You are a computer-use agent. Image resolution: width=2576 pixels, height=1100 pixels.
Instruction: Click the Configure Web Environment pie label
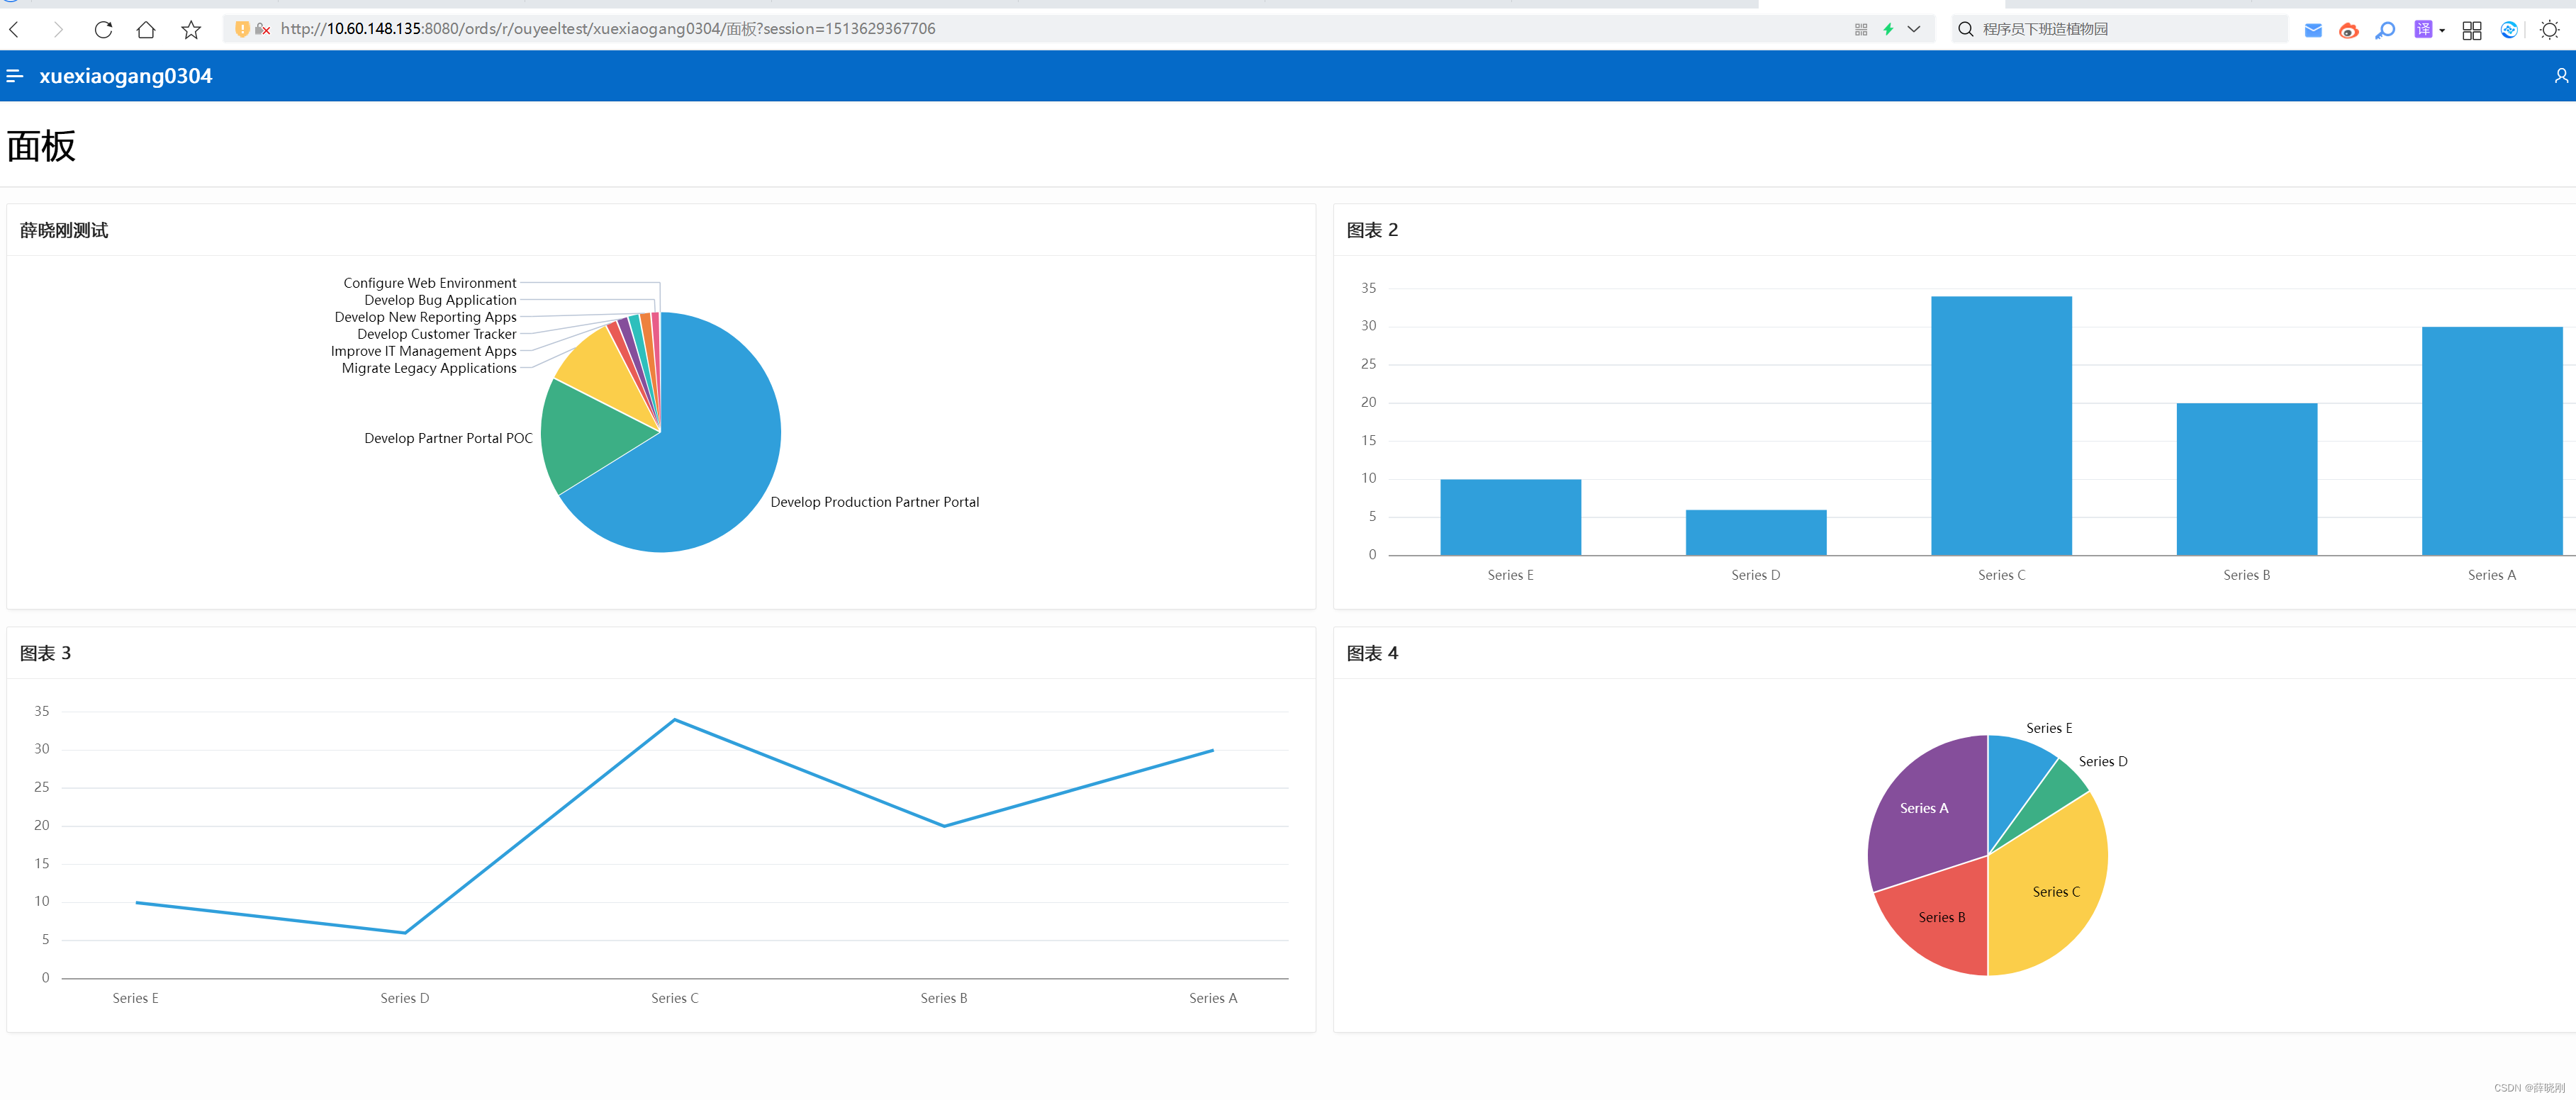click(430, 283)
